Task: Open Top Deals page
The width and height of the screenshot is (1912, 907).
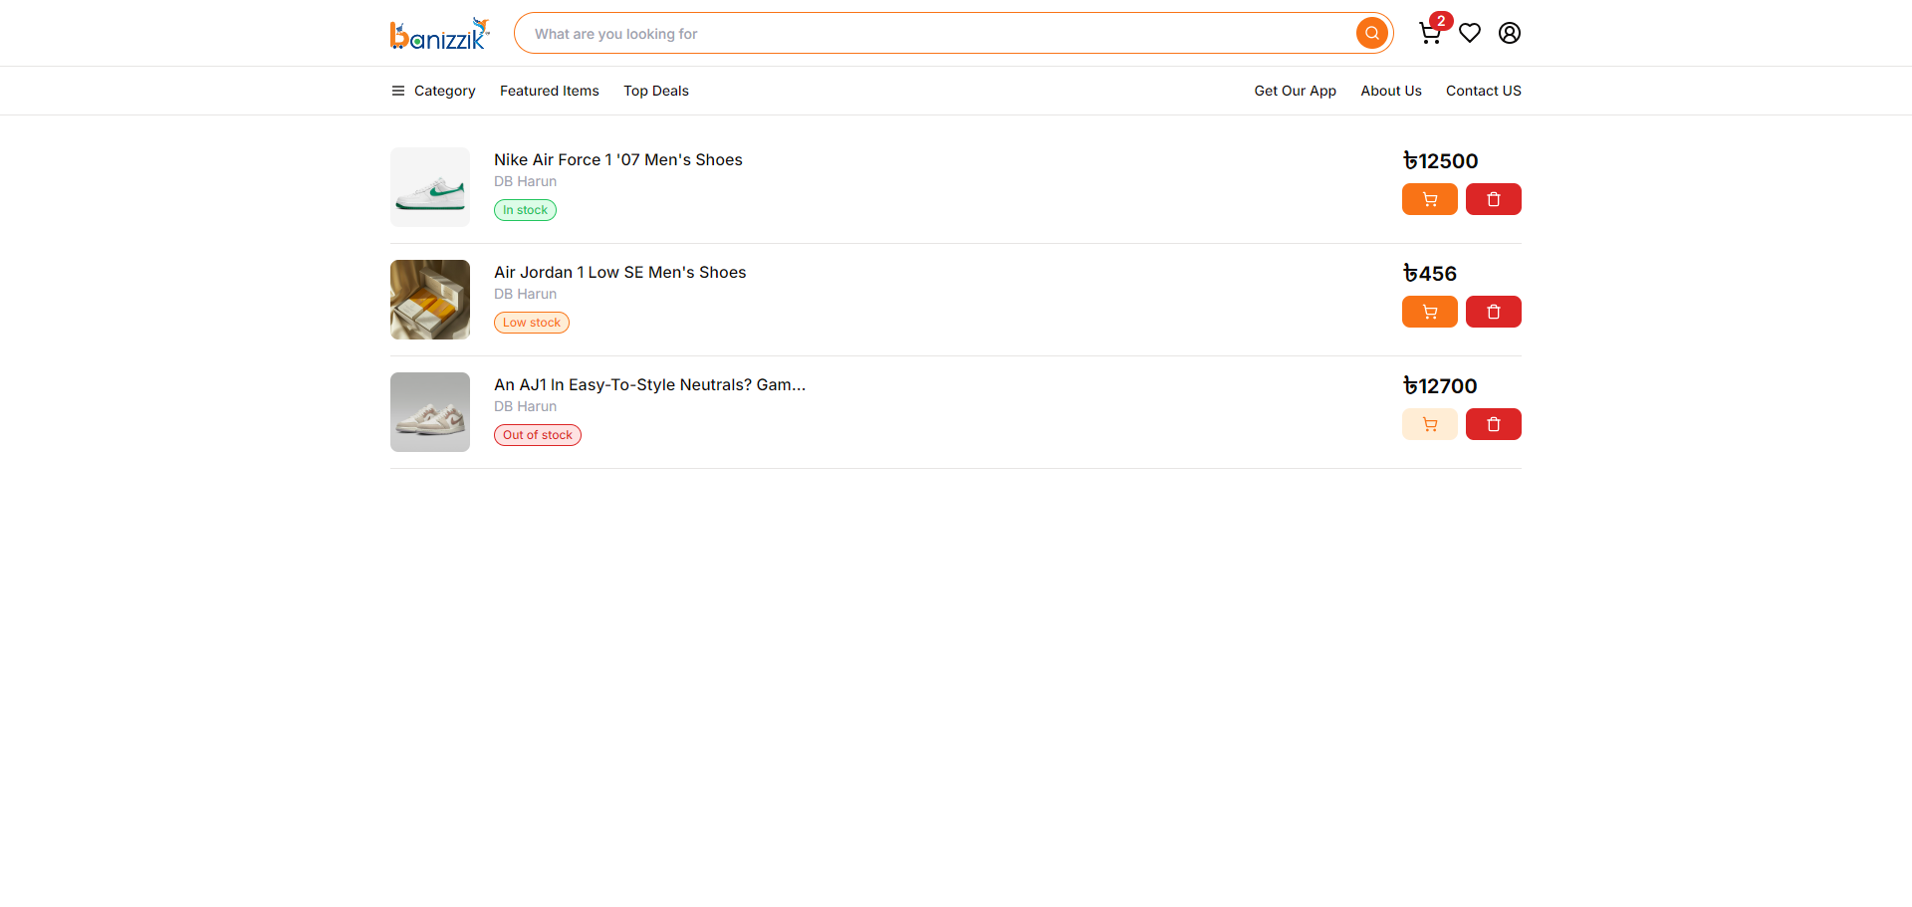Action: [x=656, y=91]
